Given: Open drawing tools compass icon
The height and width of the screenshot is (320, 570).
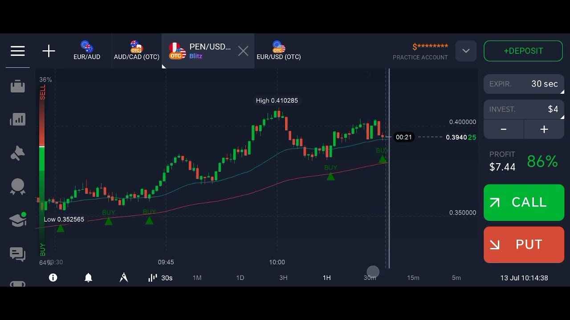Looking at the screenshot, I should 124,278.
